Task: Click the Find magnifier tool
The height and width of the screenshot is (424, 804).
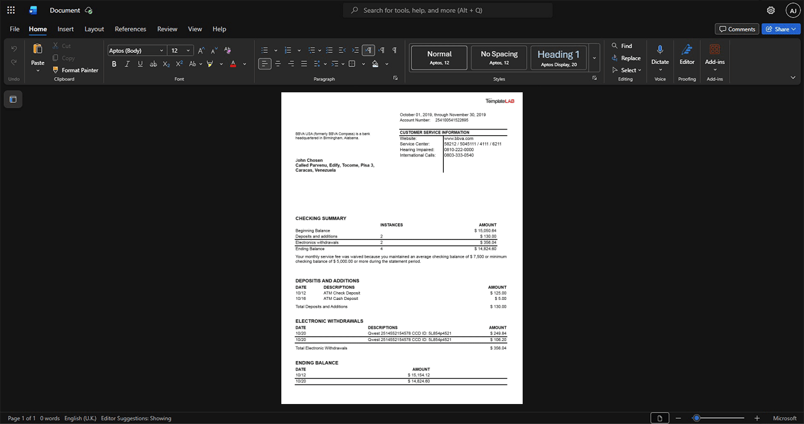Action: click(x=622, y=46)
